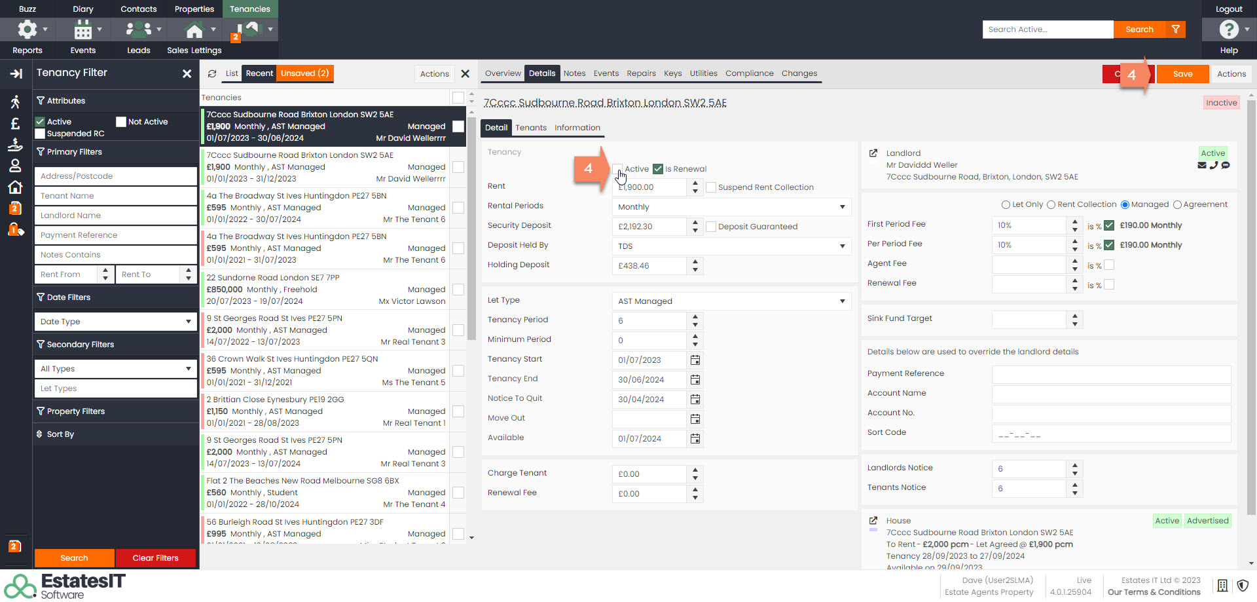The image size is (1257, 602).
Task: Click the orange Save button
Action: [1182, 74]
